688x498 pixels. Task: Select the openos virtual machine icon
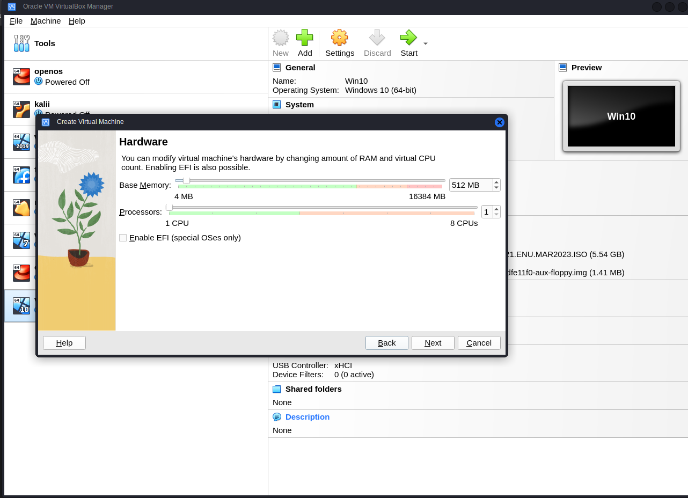click(x=21, y=77)
